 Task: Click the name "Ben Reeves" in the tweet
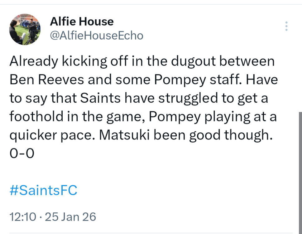point(46,80)
